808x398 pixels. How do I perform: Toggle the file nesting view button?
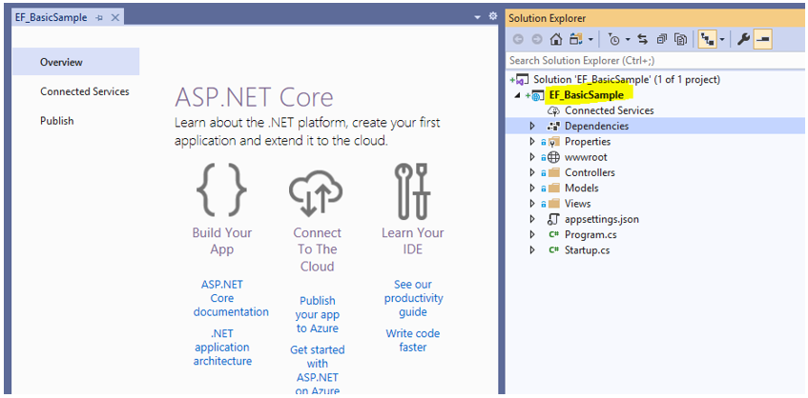click(707, 40)
